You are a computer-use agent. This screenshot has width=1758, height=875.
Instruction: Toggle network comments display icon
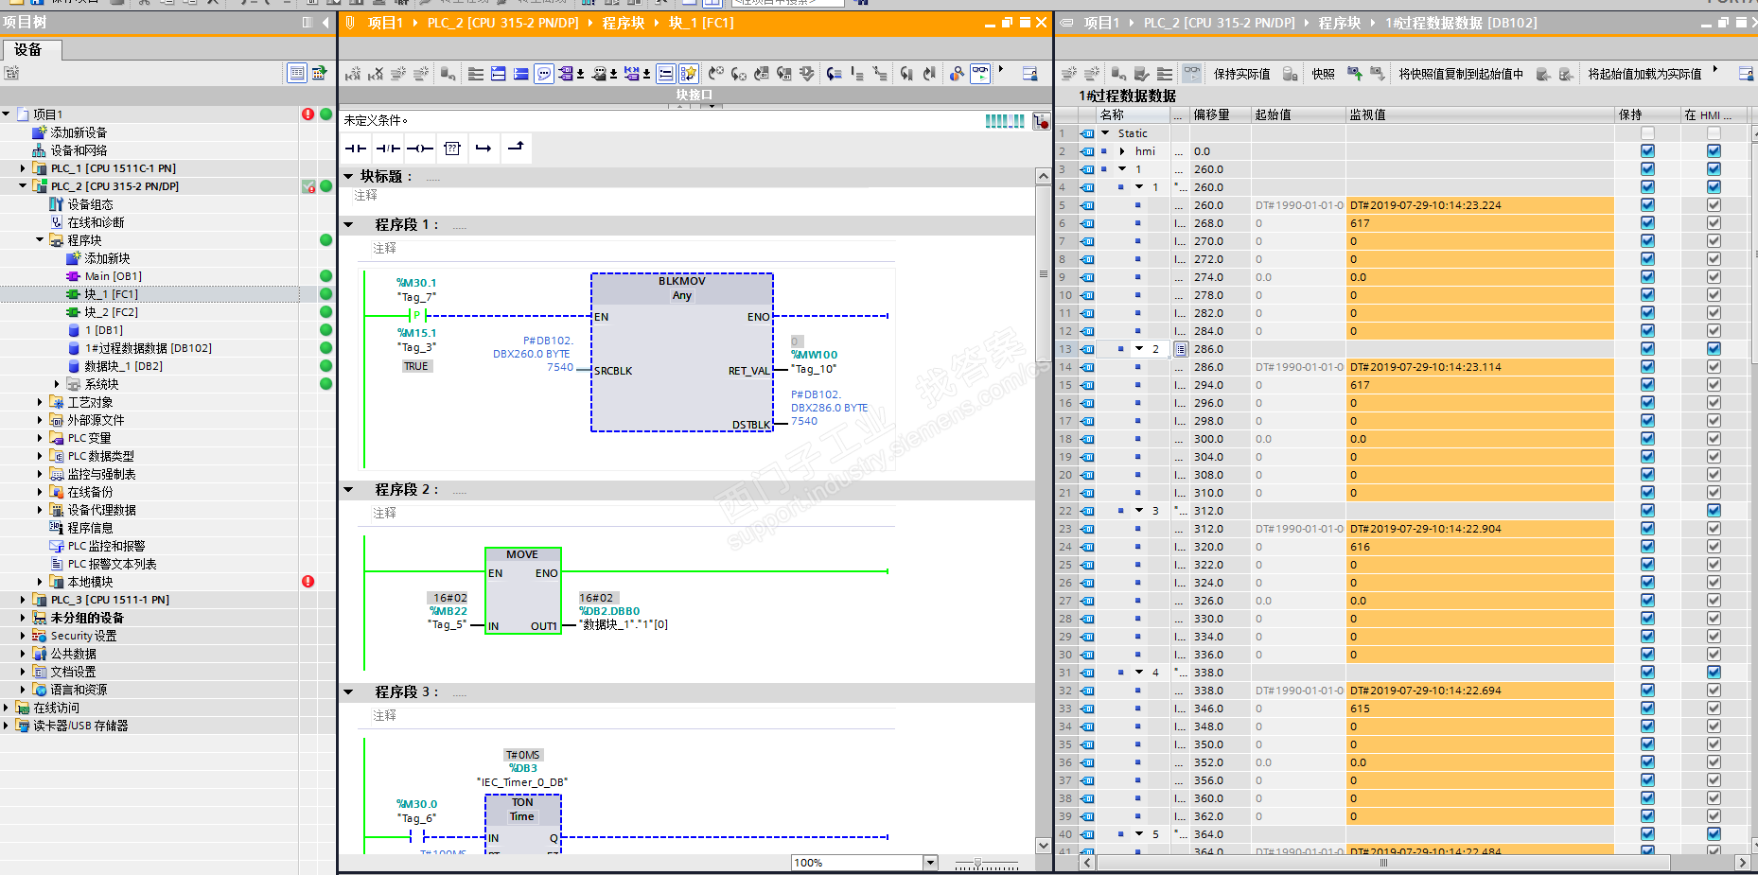pos(544,74)
